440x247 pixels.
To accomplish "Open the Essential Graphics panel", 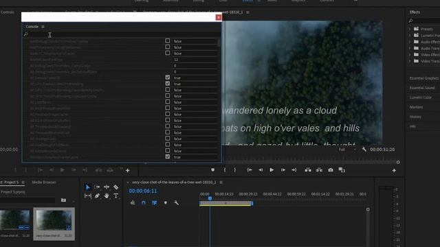I will (x=423, y=78).
